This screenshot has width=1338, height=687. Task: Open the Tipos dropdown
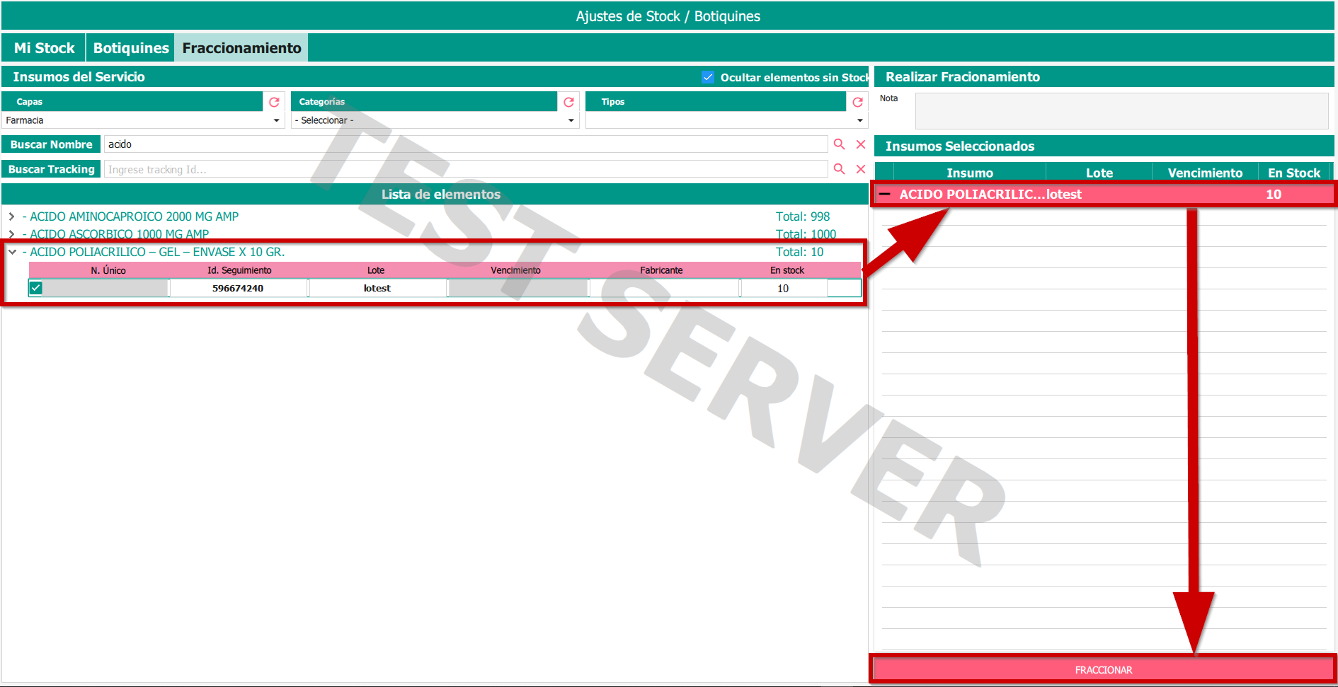pos(726,120)
